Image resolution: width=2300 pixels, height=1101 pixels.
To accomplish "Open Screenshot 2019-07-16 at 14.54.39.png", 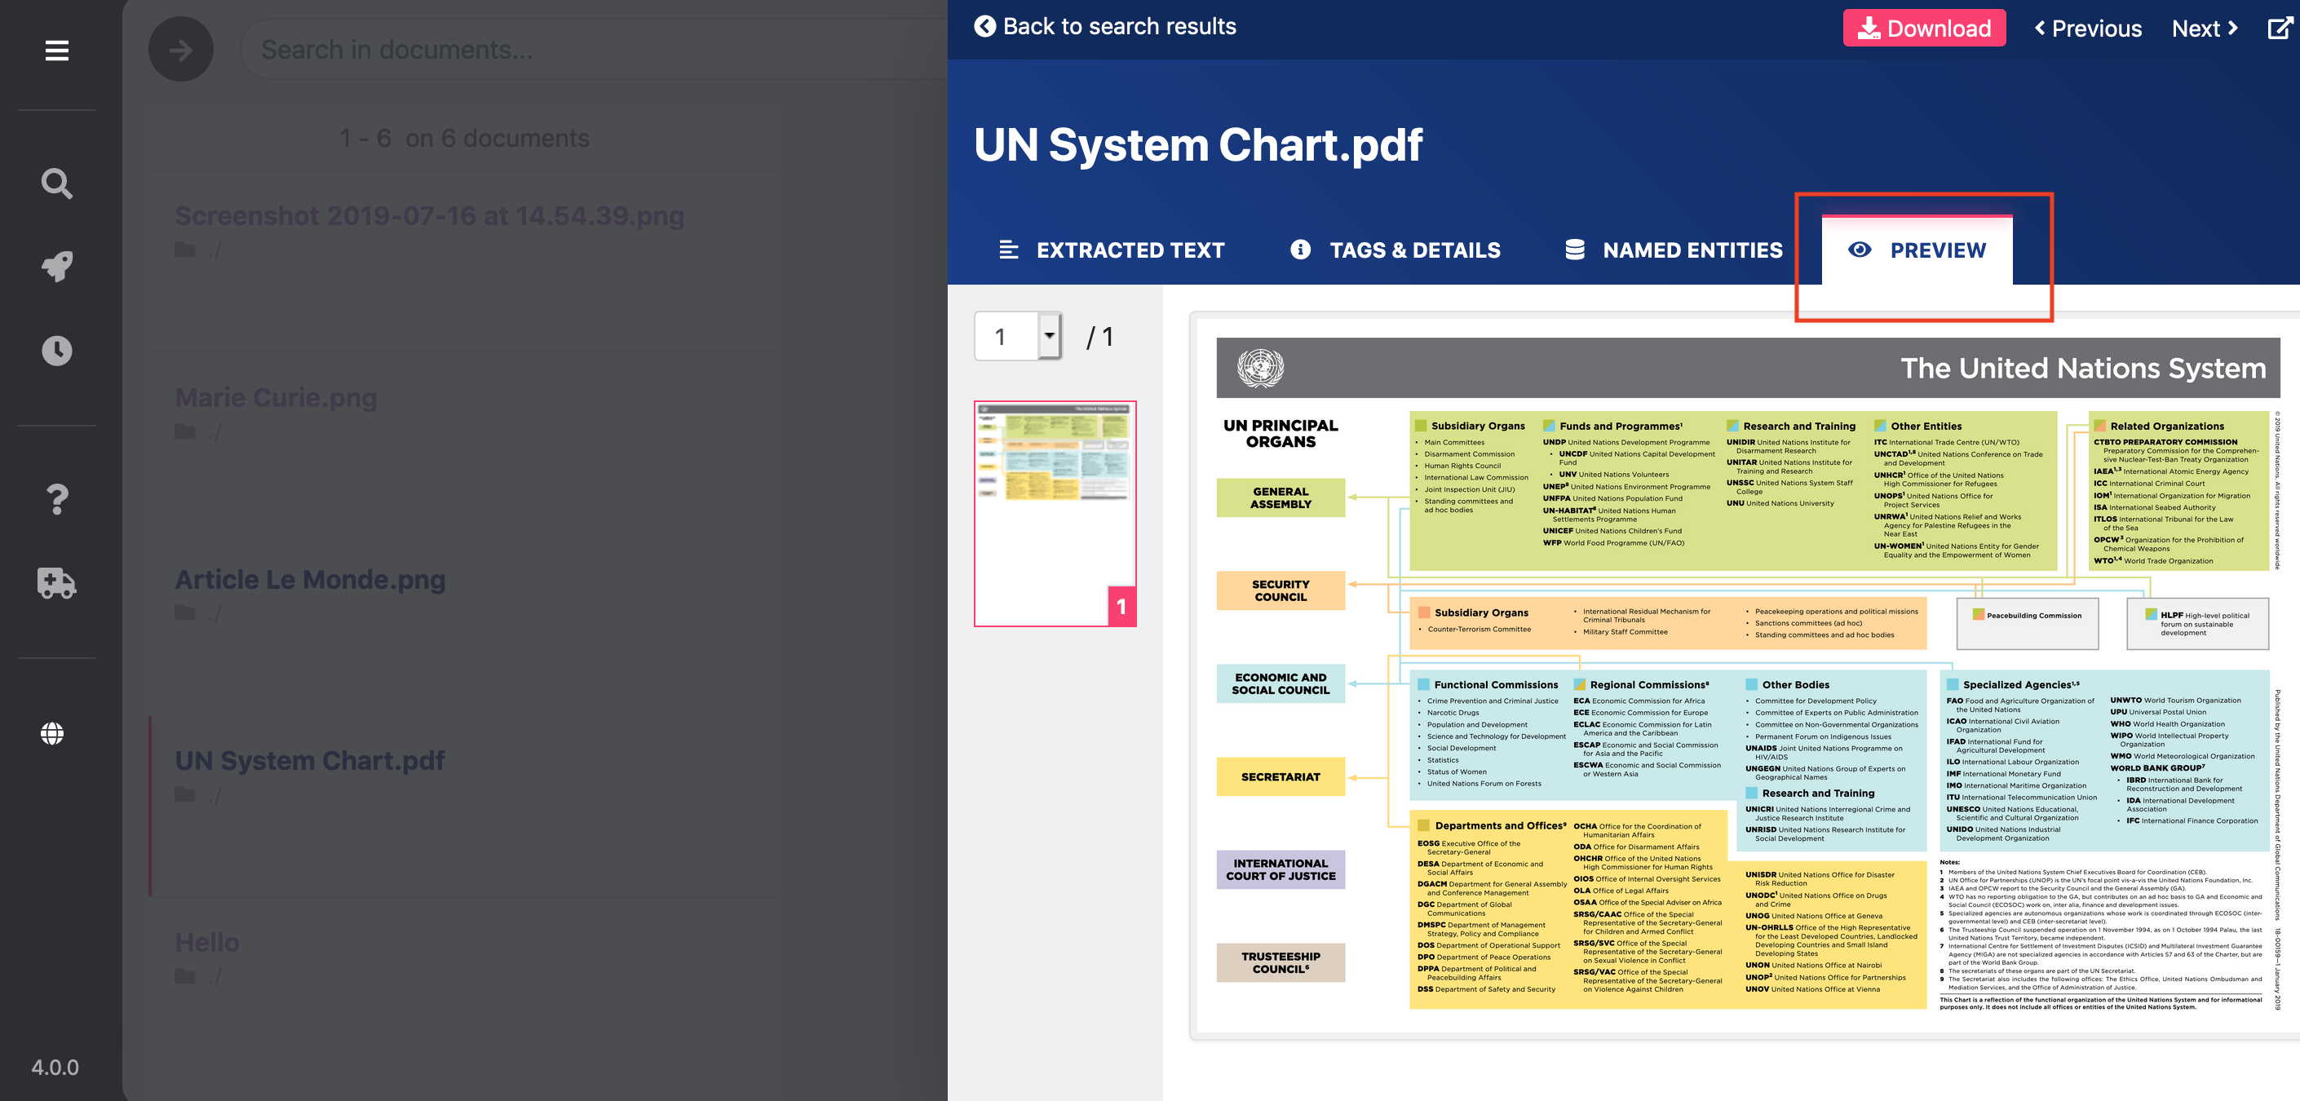I will click(430, 216).
